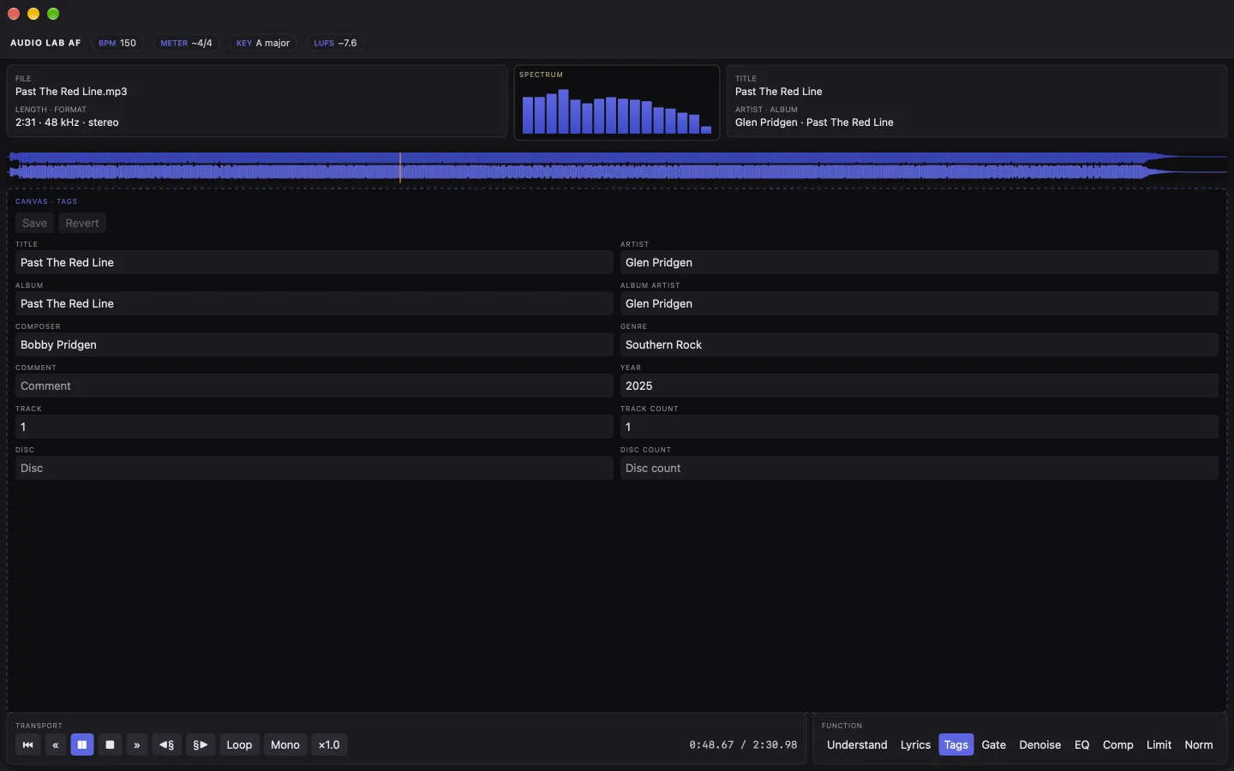Screen dimensions: 1234x771
Task: Open the Denoise function
Action: click(x=1040, y=745)
